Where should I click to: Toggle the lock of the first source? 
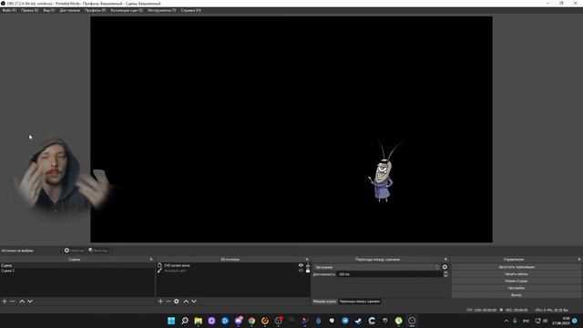point(308,265)
